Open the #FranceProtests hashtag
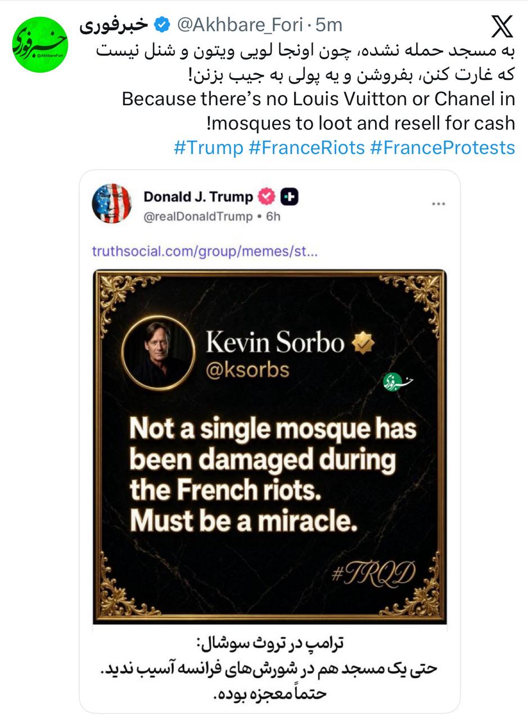 443,147
